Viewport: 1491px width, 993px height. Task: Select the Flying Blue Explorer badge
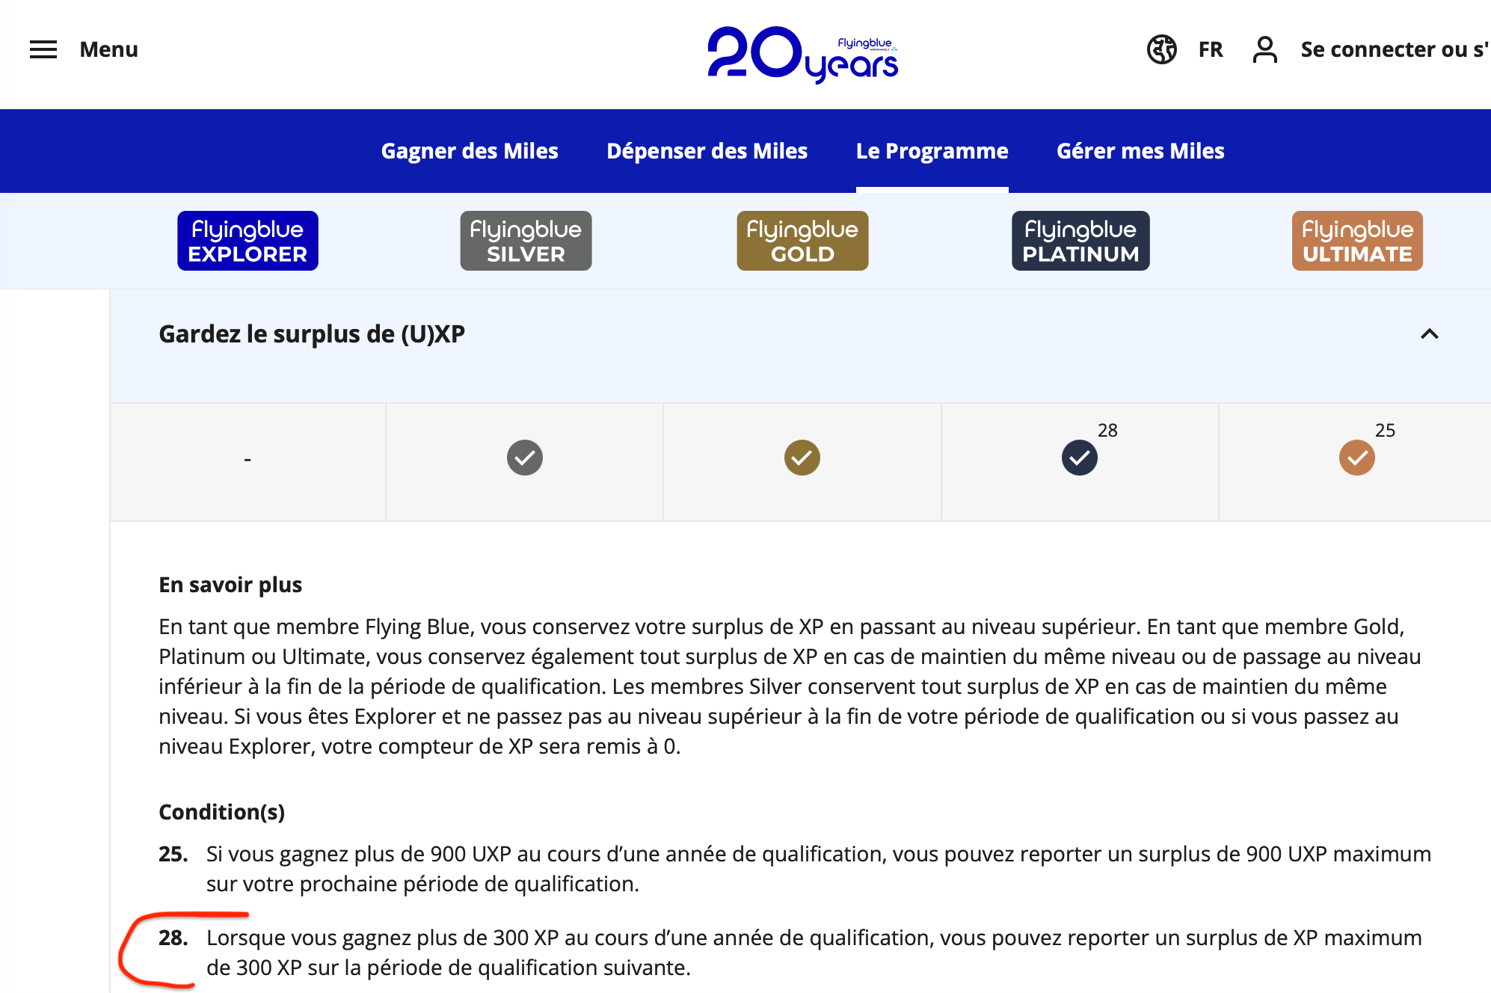248,241
